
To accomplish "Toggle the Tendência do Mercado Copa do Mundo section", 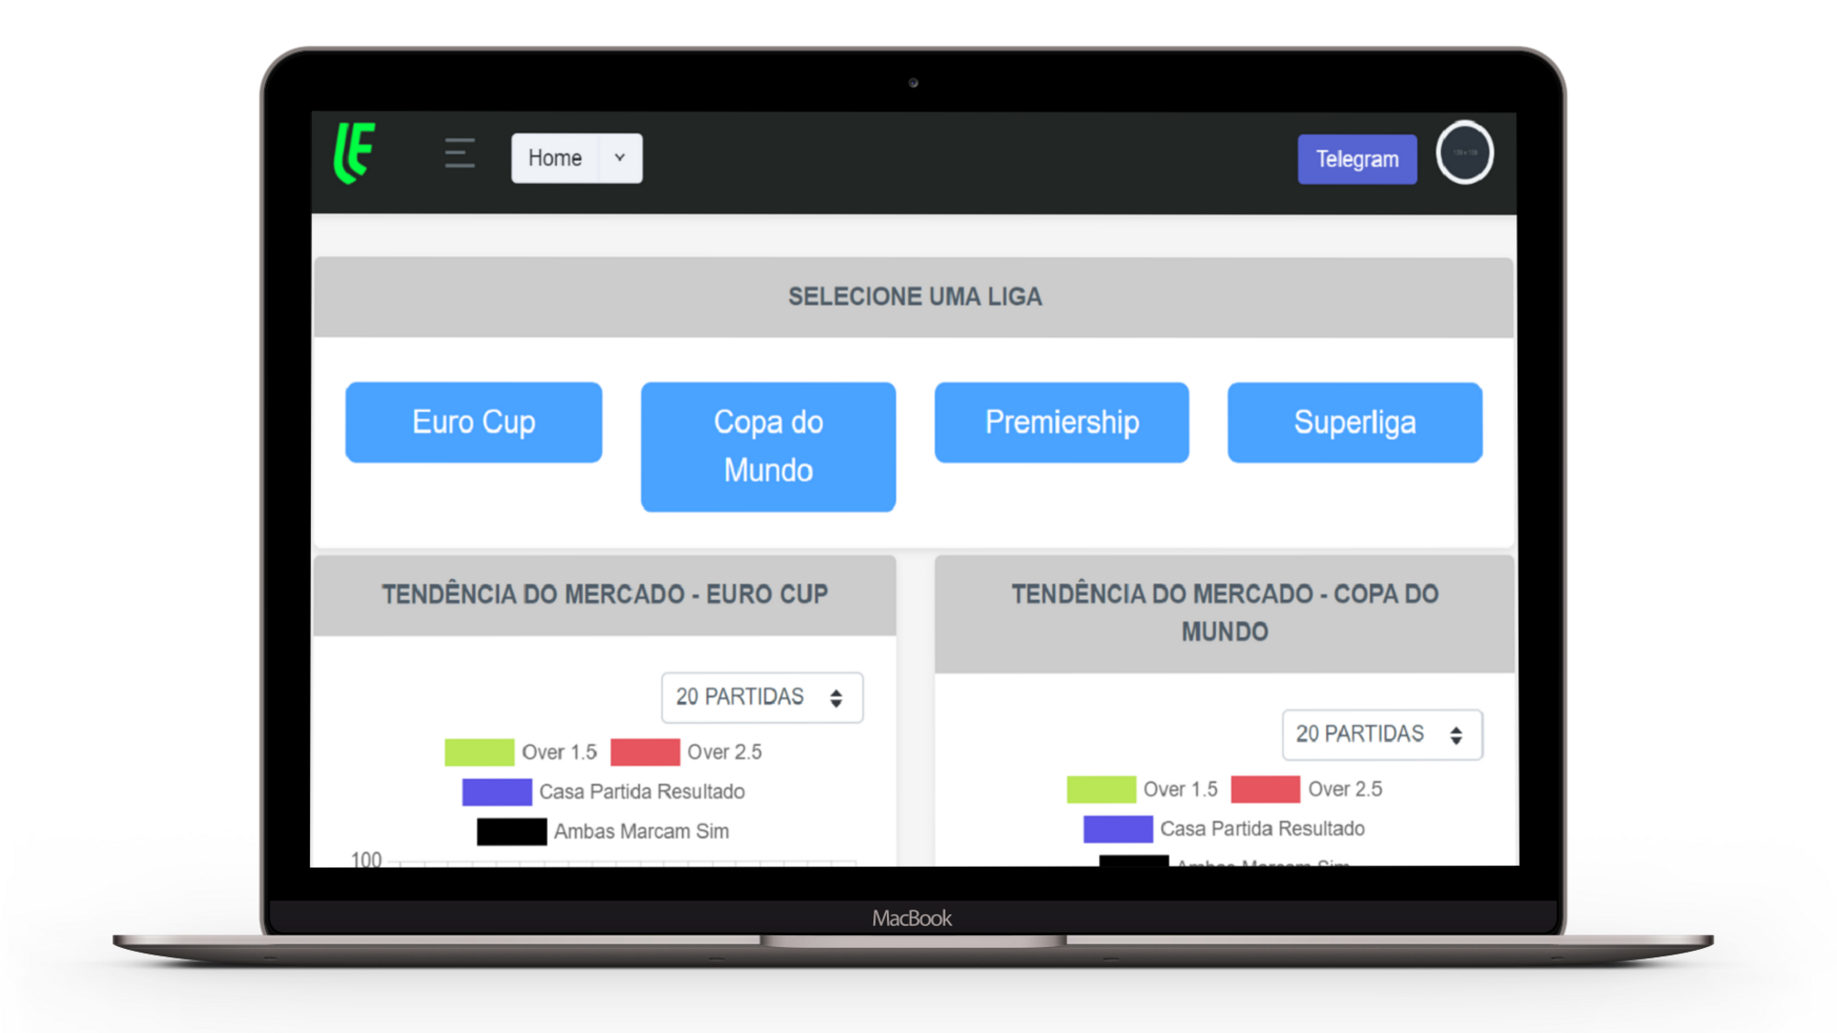I will (x=1225, y=612).
